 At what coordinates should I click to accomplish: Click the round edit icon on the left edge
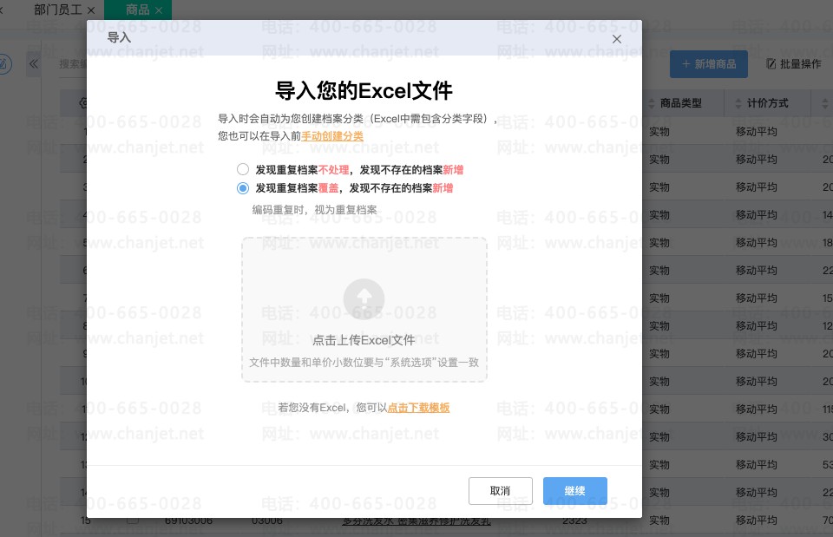[x=3, y=64]
